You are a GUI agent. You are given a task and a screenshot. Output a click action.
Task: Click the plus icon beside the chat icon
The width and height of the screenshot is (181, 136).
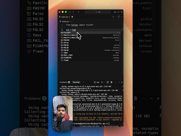coord(73,12)
